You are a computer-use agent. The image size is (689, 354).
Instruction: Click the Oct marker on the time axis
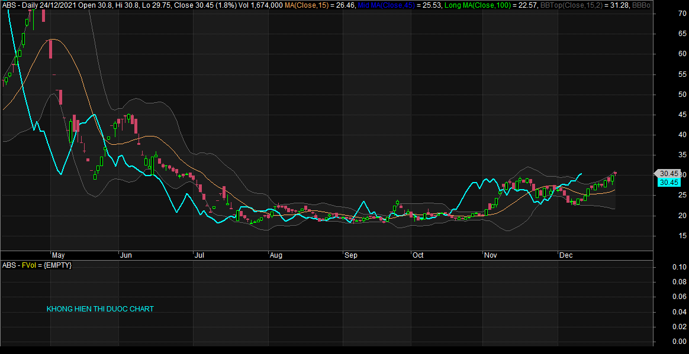tap(418, 256)
